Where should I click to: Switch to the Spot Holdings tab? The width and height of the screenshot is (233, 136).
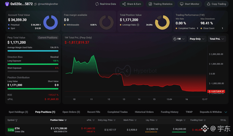point(18,112)
